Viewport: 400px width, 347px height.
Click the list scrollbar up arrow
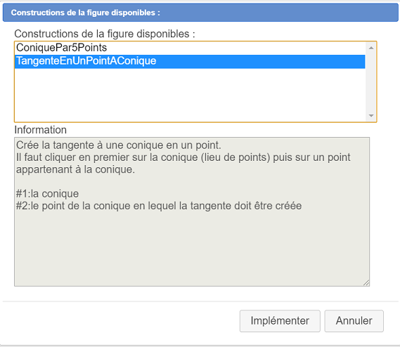click(371, 48)
